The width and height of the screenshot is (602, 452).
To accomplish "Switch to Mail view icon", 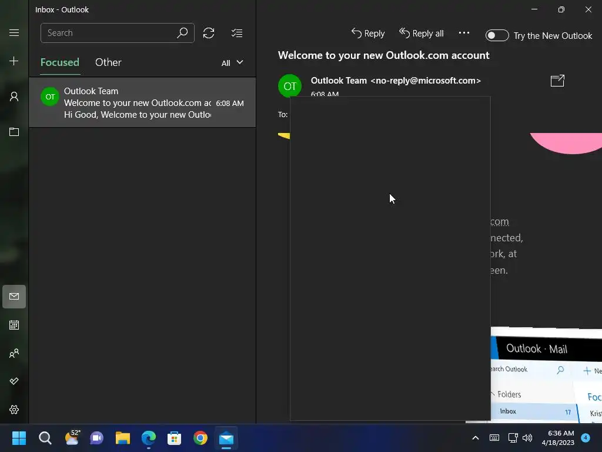I will click(x=14, y=297).
